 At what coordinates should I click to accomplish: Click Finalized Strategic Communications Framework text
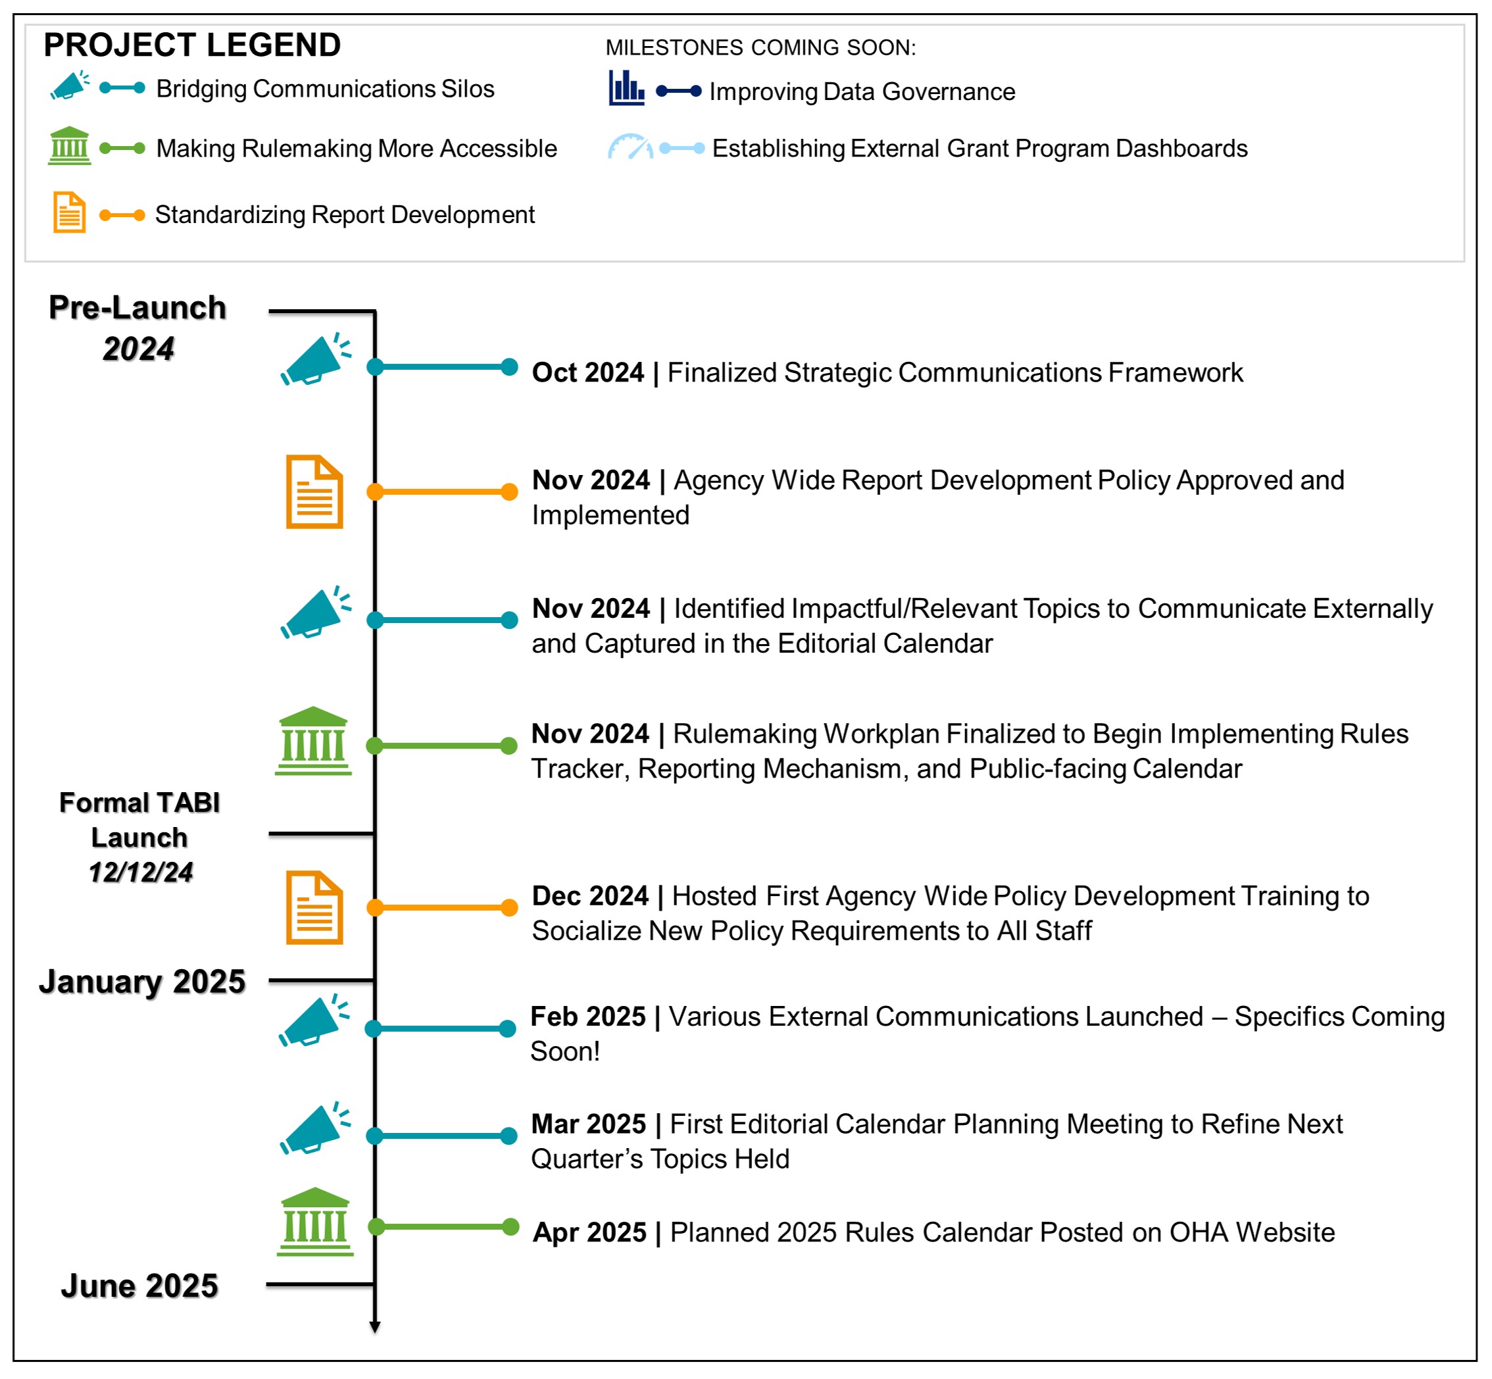pyautogui.click(x=955, y=372)
